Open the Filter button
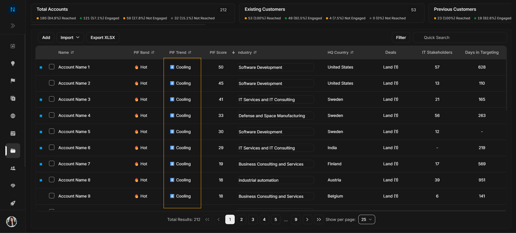 pos(401,37)
